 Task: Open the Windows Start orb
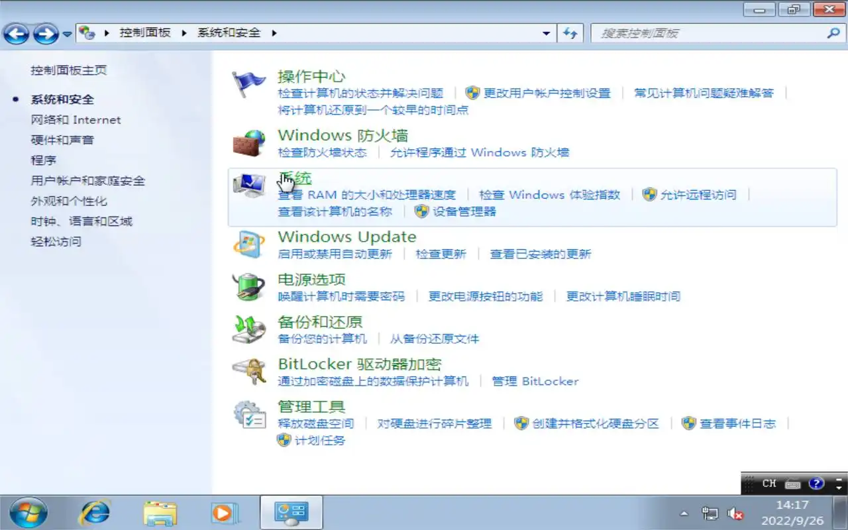tap(28, 513)
